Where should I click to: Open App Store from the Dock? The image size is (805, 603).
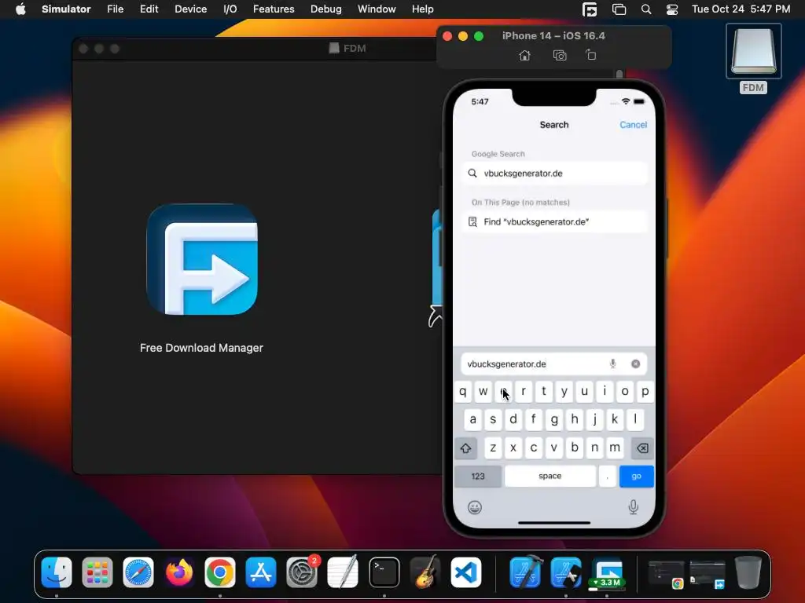261,572
